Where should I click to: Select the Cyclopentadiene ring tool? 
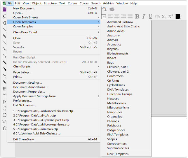5,128
